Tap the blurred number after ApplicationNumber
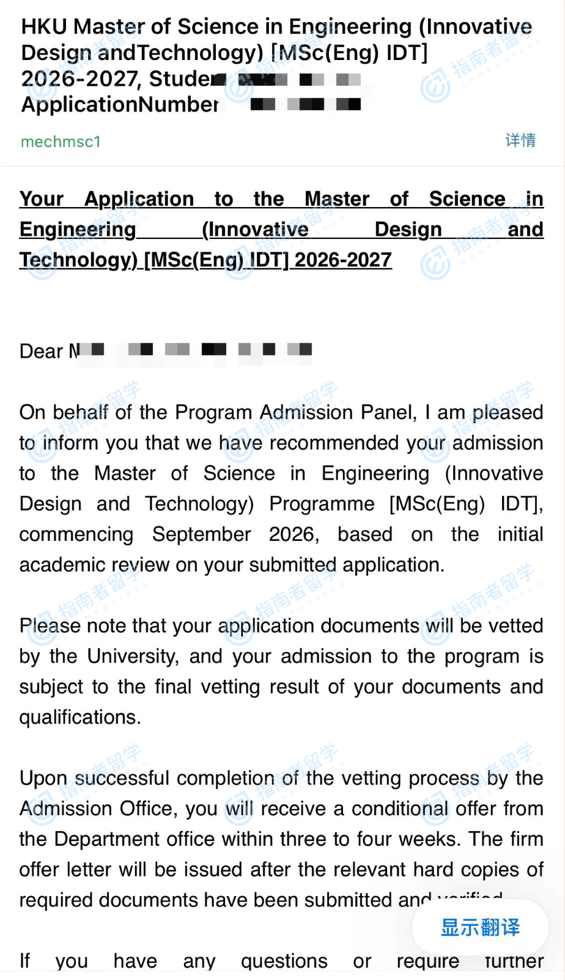Viewport: 565px width, 980px height. click(x=306, y=105)
